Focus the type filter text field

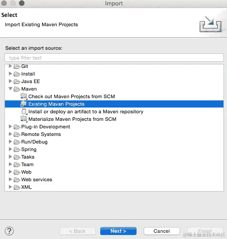click(x=114, y=58)
